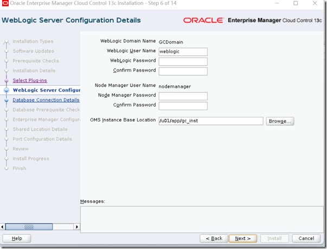Click the WebLogic Server Configuration step bullet
This screenshot has height=249, width=327.
point(7,90)
